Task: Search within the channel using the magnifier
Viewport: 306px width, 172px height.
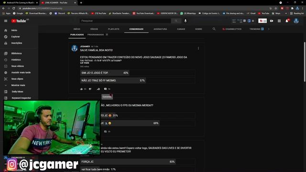Action: coord(214,29)
